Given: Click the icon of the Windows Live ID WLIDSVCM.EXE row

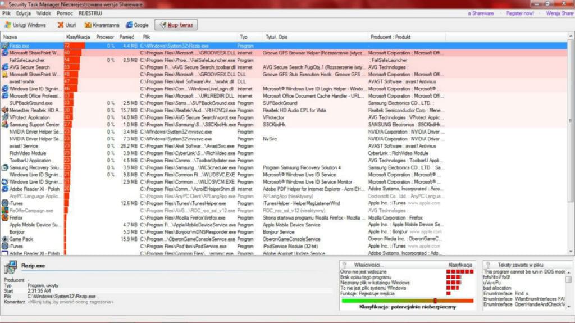Looking at the screenshot, I should [4, 181].
